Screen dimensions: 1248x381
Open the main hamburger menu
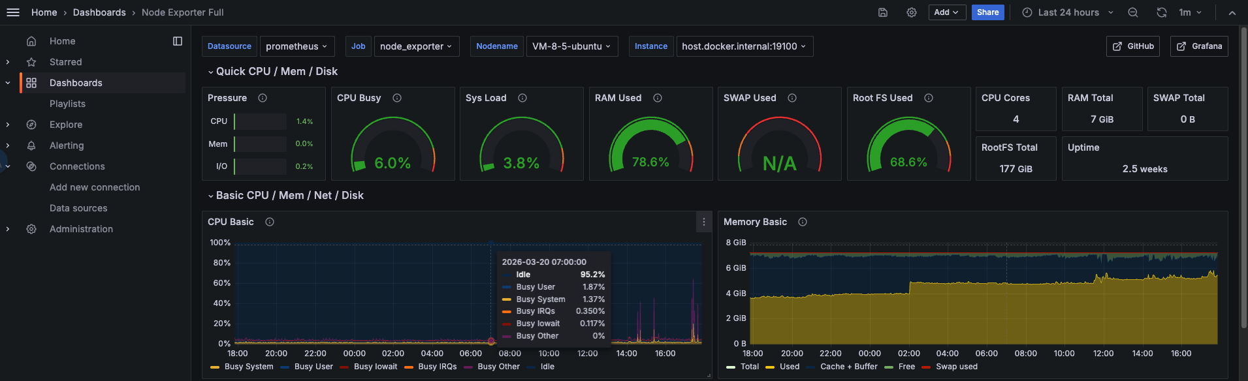pos(13,12)
